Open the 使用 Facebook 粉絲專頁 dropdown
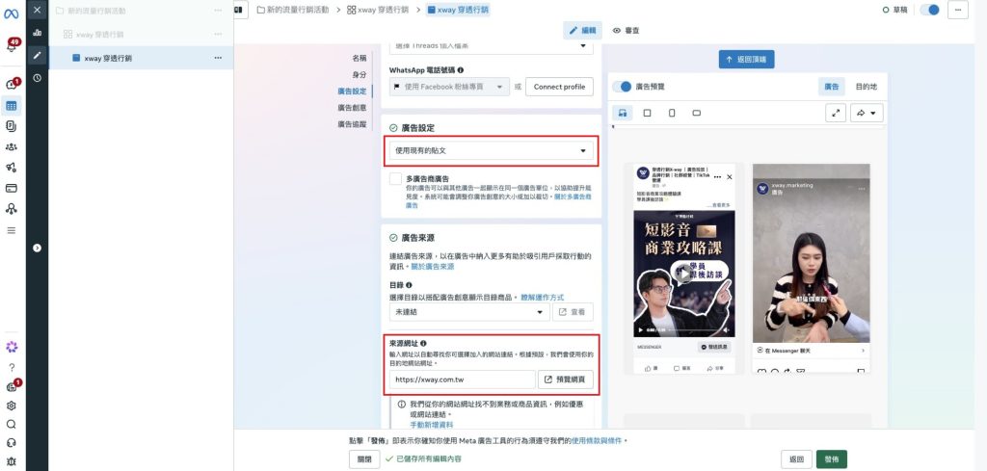Image resolution: width=987 pixels, height=471 pixels. (449, 87)
